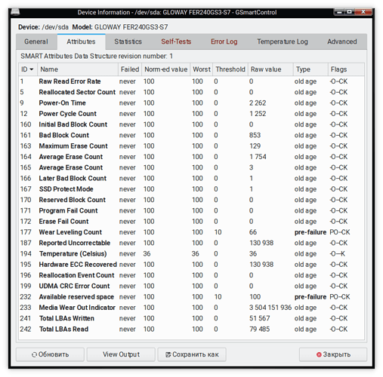Sort by the Threshold column header

pyautogui.click(x=230, y=69)
